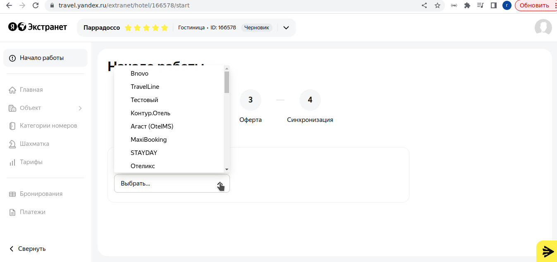Open Начало работы in the sidebar
This screenshot has width=557, height=262.
coord(45,58)
